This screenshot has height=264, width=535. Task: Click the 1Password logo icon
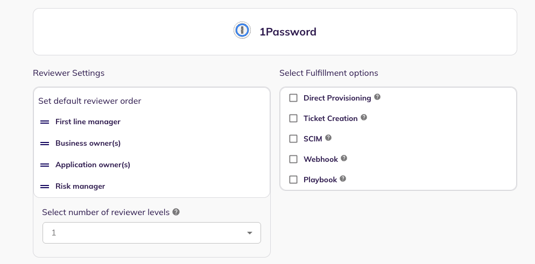point(242,31)
